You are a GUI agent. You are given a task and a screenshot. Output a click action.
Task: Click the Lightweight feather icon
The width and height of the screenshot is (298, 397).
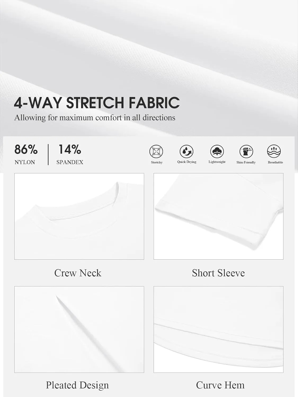217,151
